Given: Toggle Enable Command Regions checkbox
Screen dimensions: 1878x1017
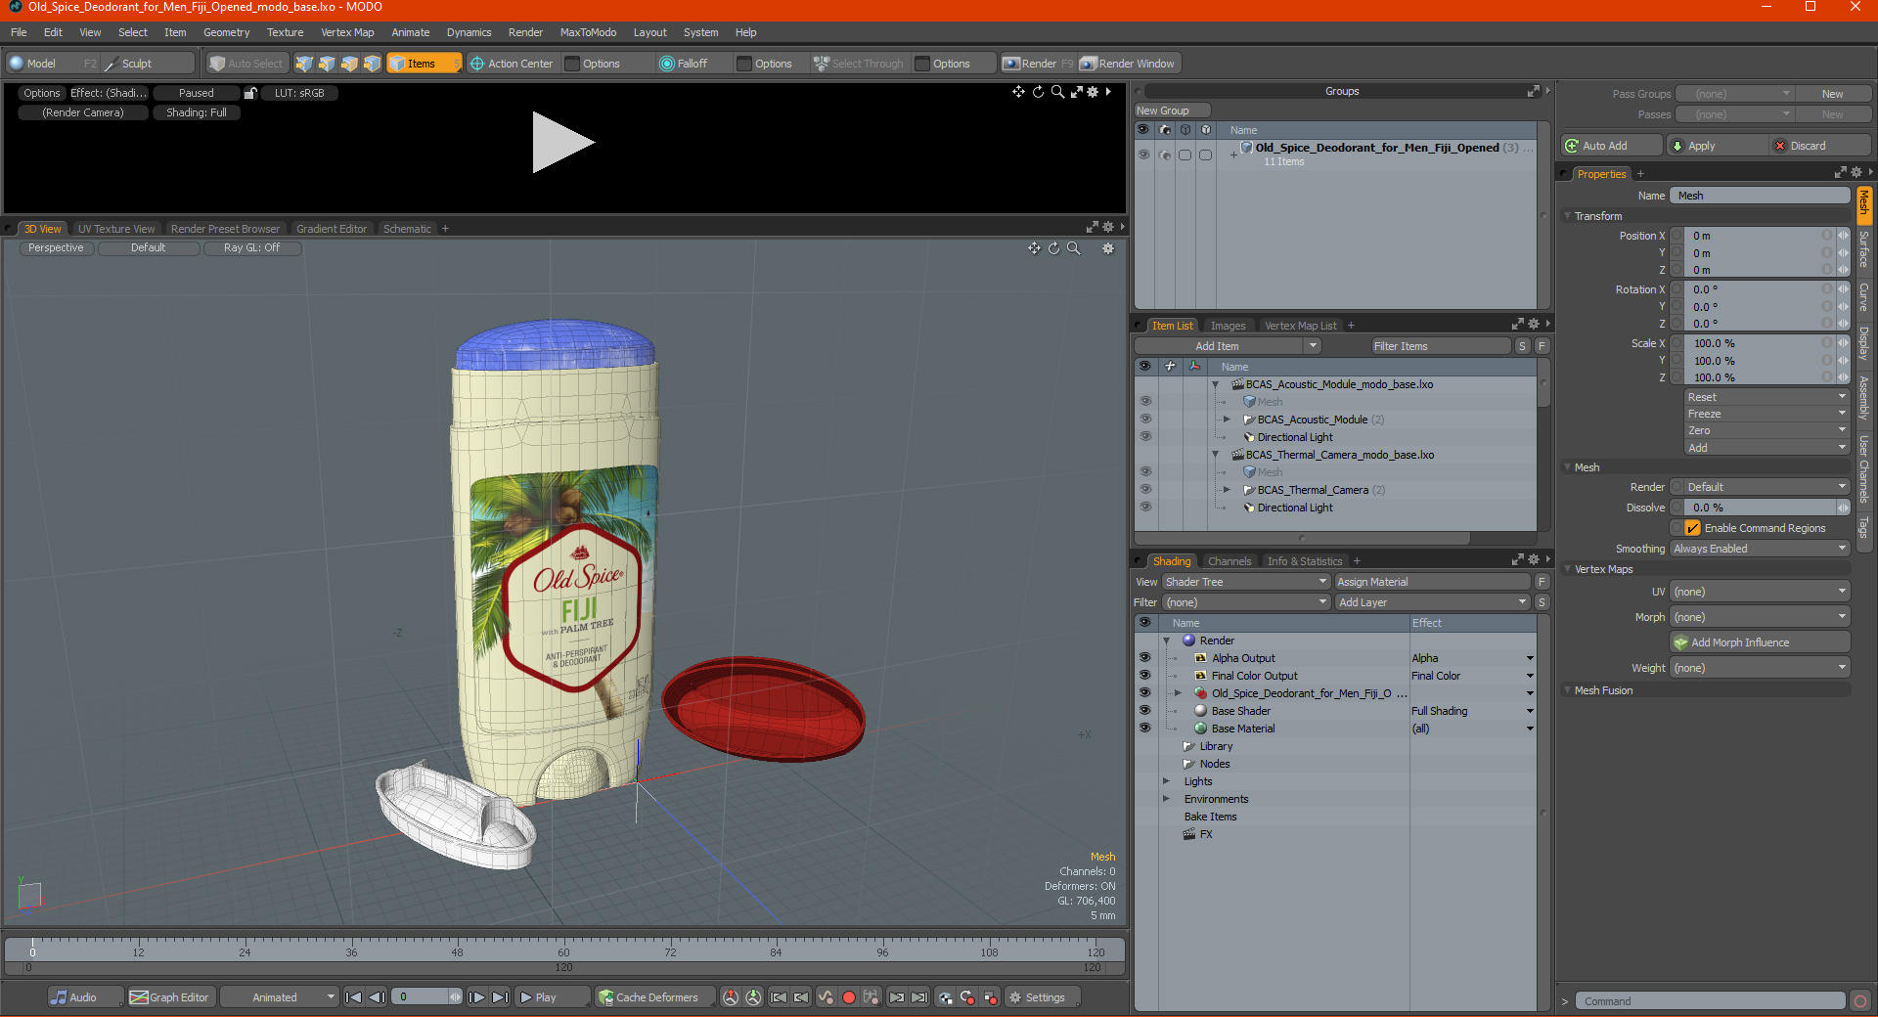Looking at the screenshot, I should point(1692,528).
